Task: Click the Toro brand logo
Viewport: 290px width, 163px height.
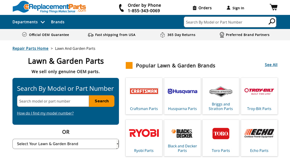Action: coord(221,133)
